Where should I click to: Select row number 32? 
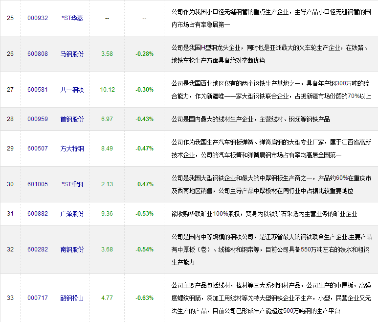[x=10, y=249]
